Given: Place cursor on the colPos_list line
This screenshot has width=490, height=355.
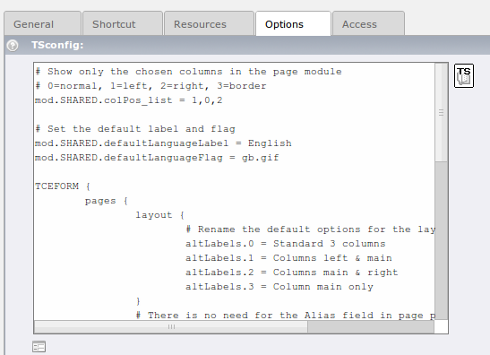Looking at the screenshot, I should 129,100.
